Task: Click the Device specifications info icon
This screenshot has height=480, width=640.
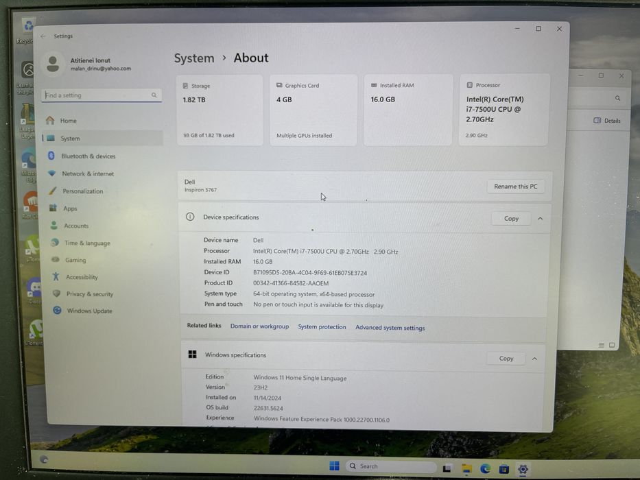Action: tap(190, 217)
